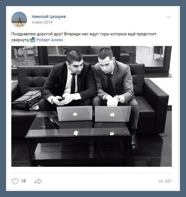Like the post with the heart icon
Viewport: 186px width, 197px height.
(x=15, y=181)
